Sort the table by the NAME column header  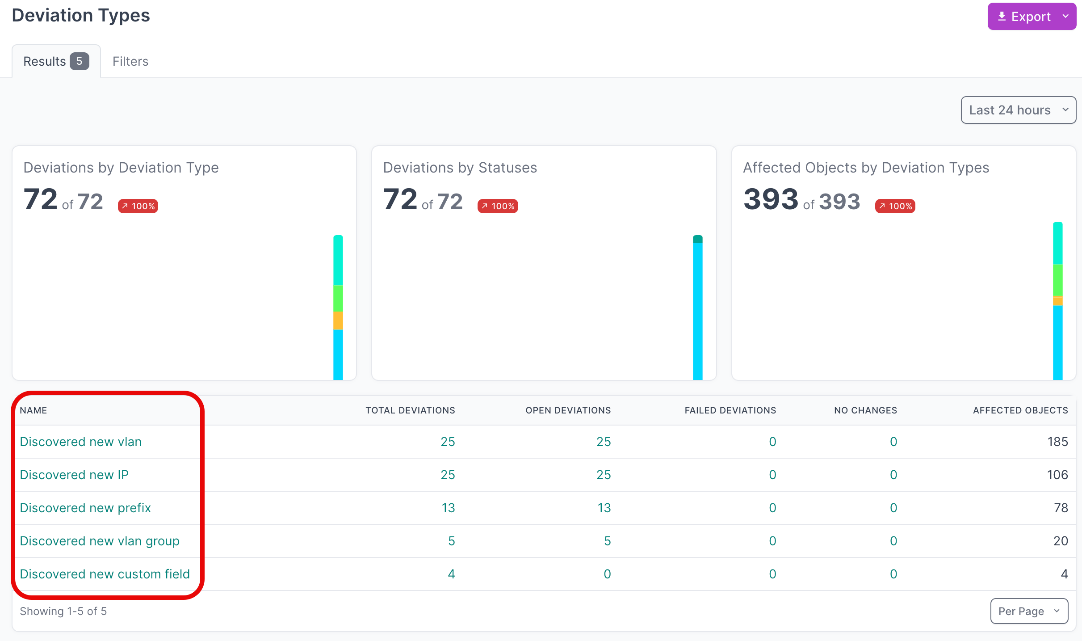point(34,410)
